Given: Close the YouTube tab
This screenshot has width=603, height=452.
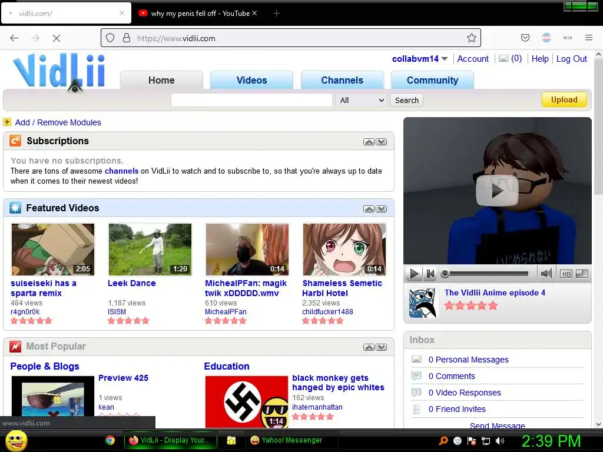Looking at the screenshot, I should click(254, 13).
